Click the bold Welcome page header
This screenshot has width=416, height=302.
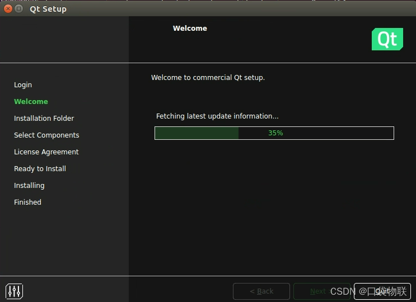(x=190, y=29)
